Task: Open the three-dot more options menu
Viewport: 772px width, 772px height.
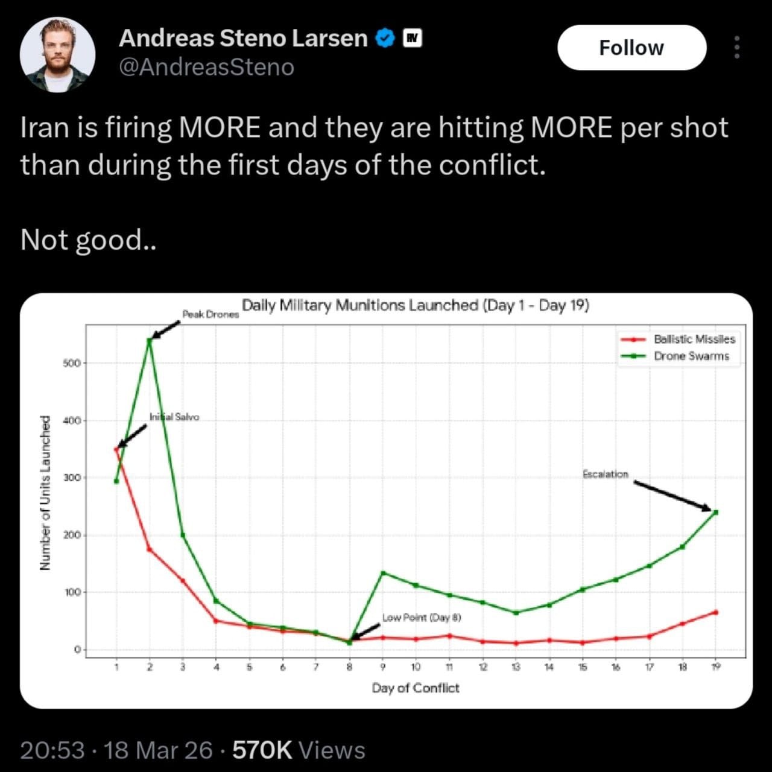Action: point(736,47)
